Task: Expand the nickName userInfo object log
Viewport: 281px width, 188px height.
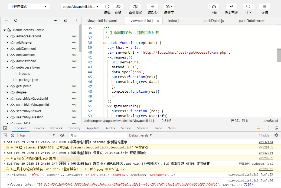Action: (8, 175)
